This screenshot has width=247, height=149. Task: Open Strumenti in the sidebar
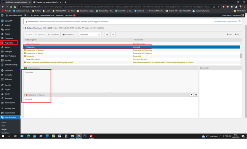[8, 98]
